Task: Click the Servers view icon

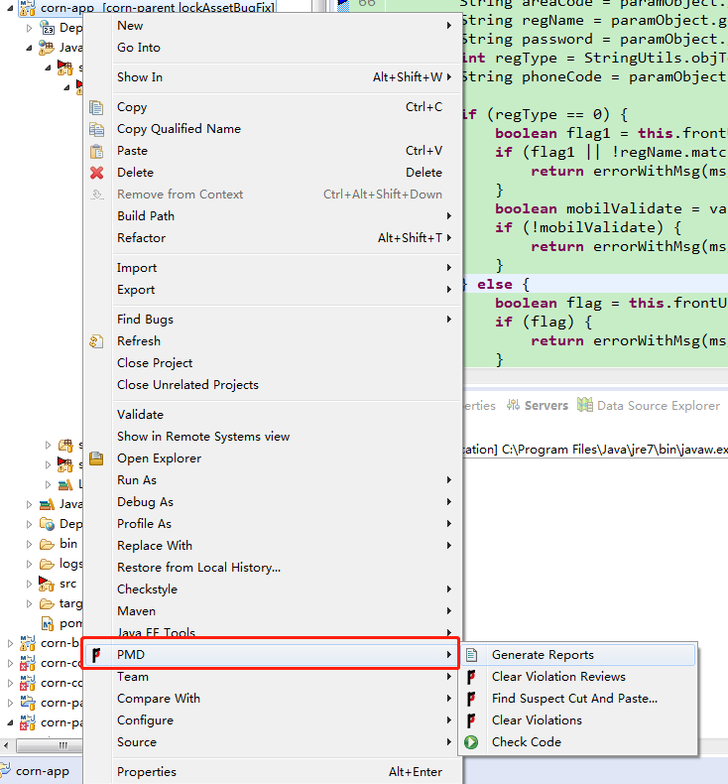Action: tap(513, 405)
